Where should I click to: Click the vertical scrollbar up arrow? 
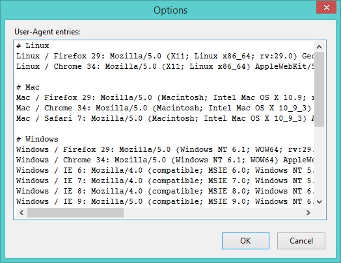(319, 47)
